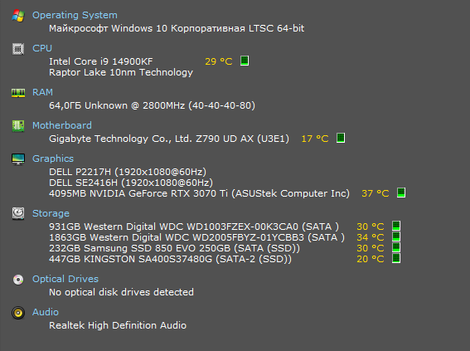Click the 37 °C GPU temperature value
Viewport: 470px width, 351px height.
tap(376, 193)
